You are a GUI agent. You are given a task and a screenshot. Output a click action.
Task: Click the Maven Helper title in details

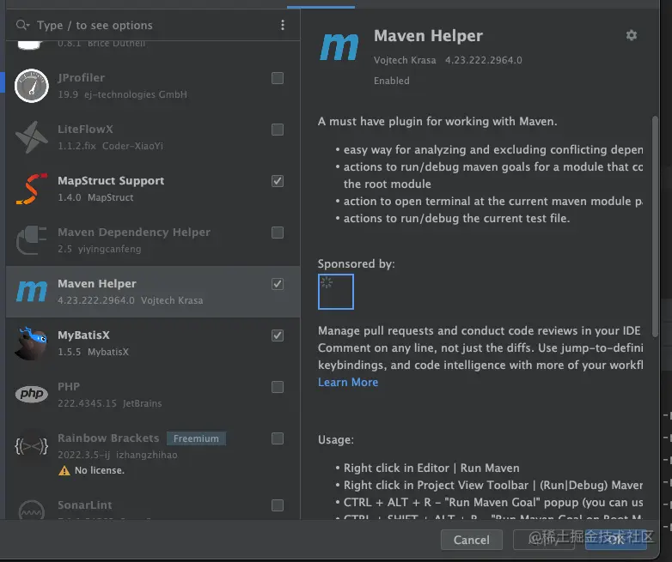pyautogui.click(x=428, y=35)
